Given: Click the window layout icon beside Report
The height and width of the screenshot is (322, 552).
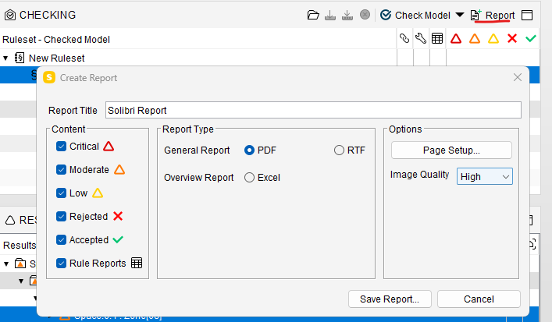Looking at the screenshot, I should (527, 15).
